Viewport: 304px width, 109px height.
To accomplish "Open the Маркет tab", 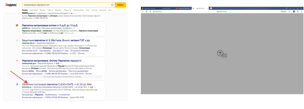I will (58, 10).
